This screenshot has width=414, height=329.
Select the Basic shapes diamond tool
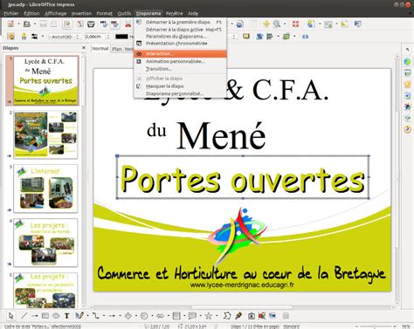[x=128, y=315]
